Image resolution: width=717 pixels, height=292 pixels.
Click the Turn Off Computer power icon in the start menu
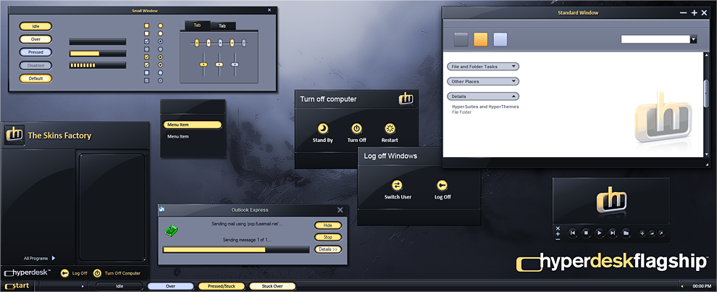coord(97,273)
